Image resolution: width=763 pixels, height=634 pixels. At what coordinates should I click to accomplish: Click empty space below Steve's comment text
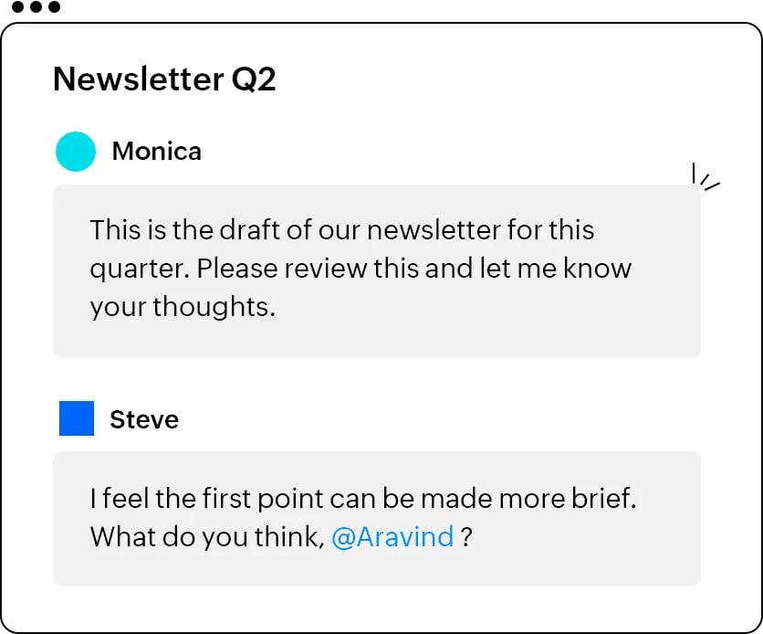376,567
